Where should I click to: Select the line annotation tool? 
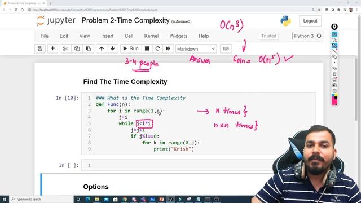pyautogui.click(x=334, y=51)
